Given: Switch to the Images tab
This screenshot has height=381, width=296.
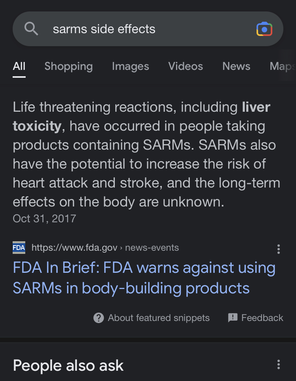Looking at the screenshot, I should tap(130, 66).
